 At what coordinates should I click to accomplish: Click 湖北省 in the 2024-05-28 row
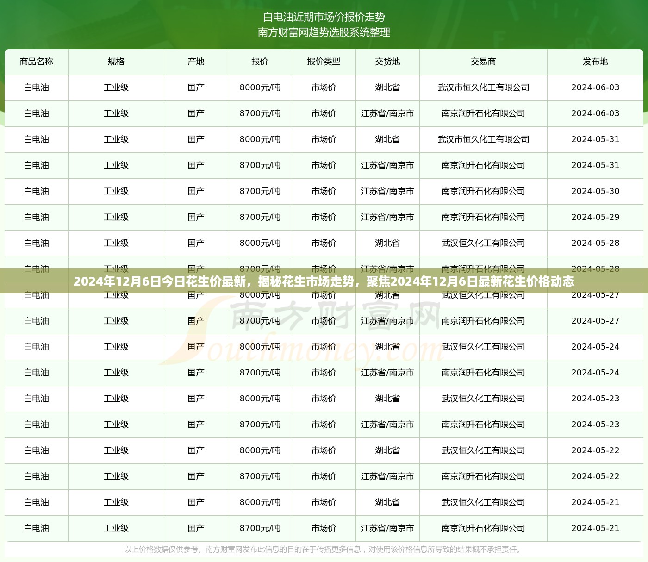[387, 243]
